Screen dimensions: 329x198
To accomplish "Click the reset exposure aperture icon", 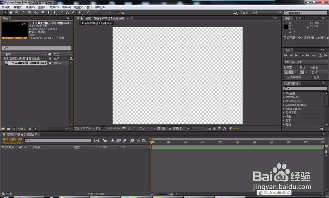I will [x=230, y=128].
